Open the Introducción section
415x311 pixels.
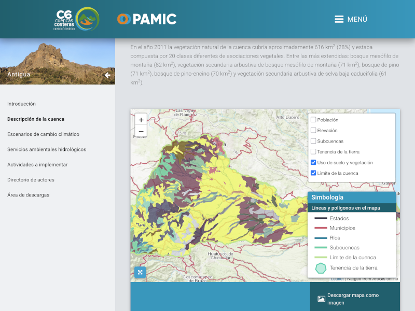pos(22,104)
